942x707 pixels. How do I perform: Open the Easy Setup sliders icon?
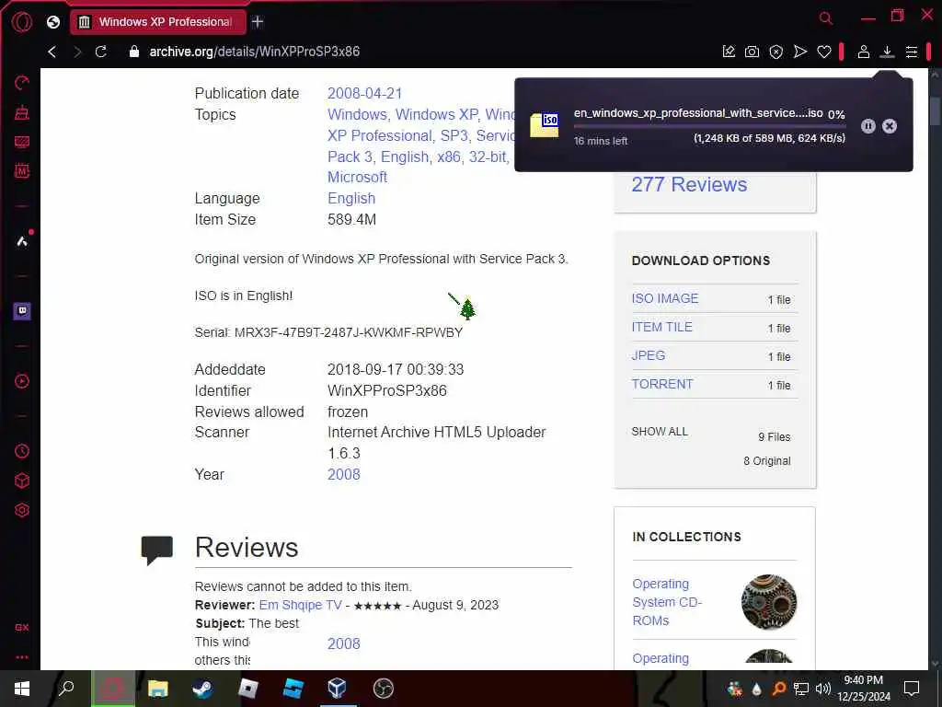[912, 52]
